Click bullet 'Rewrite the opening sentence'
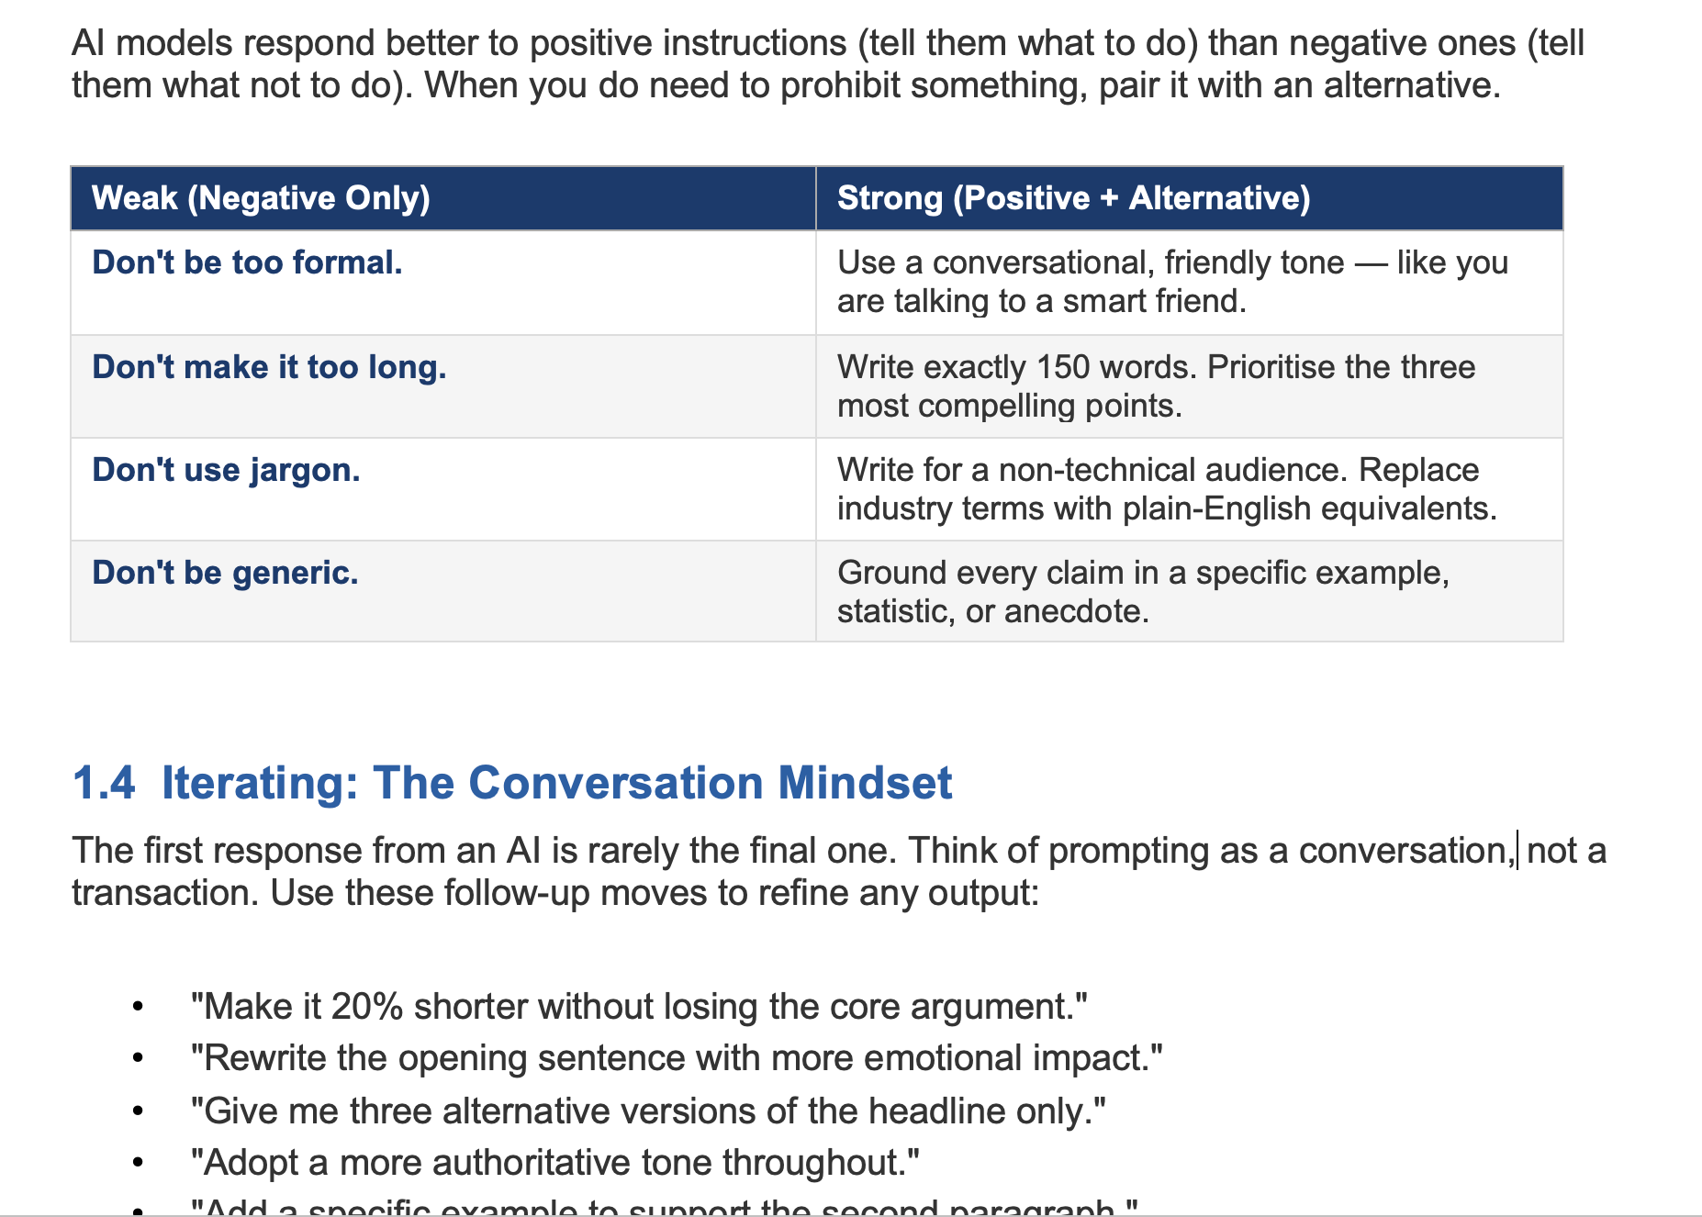The width and height of the screenshot is (1702, 1217). click(677, 1058)
